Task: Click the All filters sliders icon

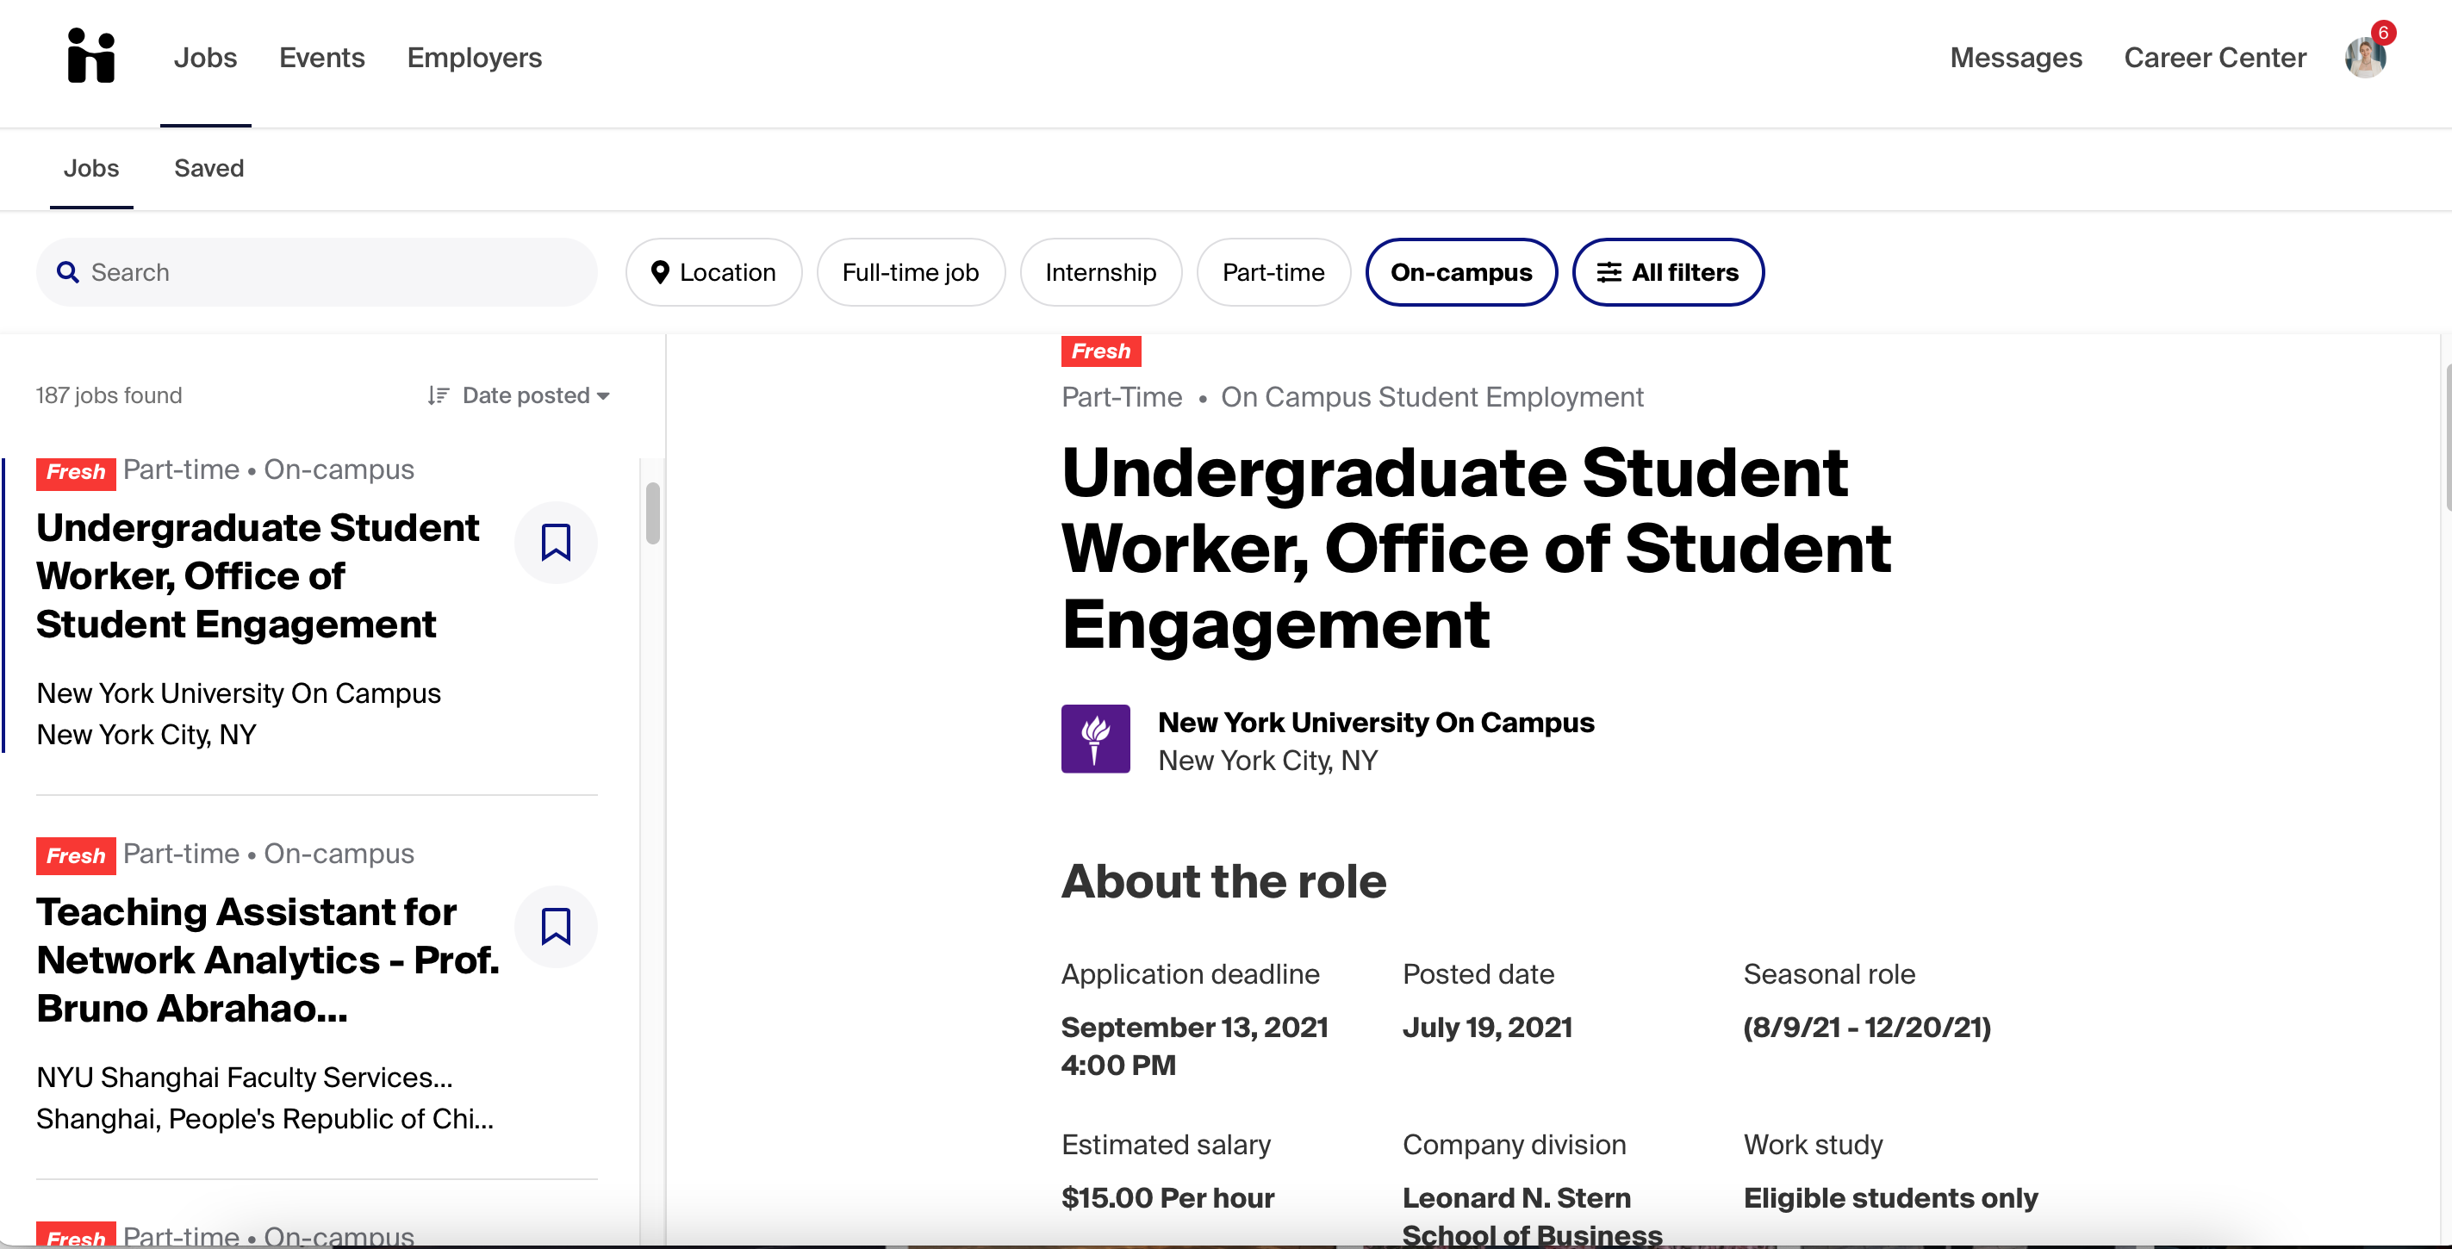Action: tap(1609, 272)
